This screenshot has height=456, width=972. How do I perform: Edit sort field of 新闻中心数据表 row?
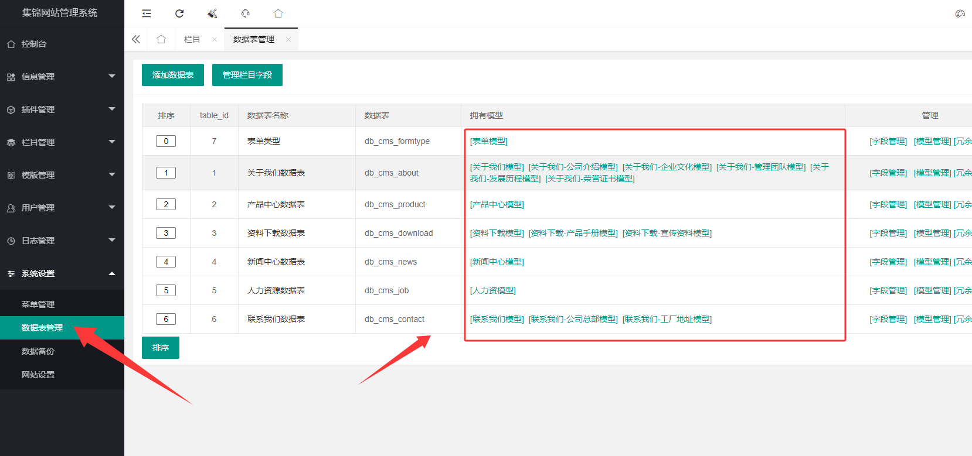(x=166, y=262)
